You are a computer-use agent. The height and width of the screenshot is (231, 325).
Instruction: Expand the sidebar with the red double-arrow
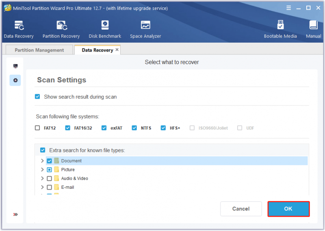(15, 214)
